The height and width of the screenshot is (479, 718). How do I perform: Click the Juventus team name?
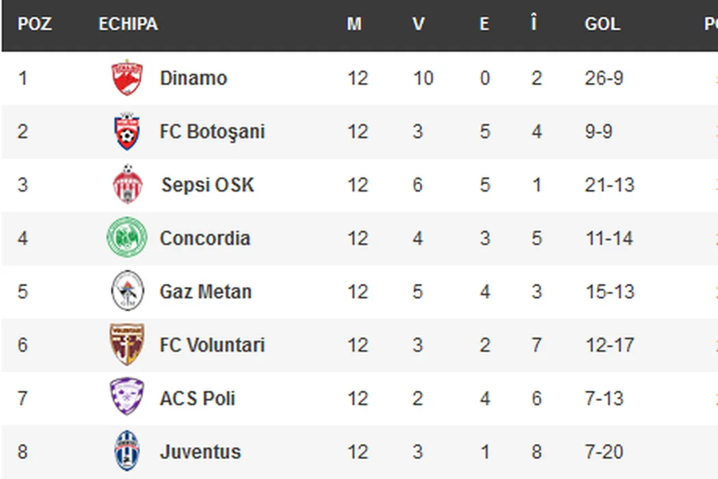click(200, 452)
